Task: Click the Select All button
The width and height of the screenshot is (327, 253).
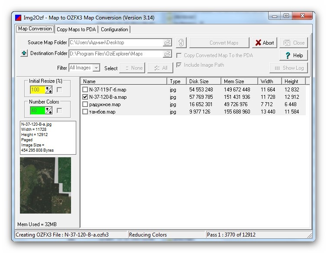Action: (160, 68)
